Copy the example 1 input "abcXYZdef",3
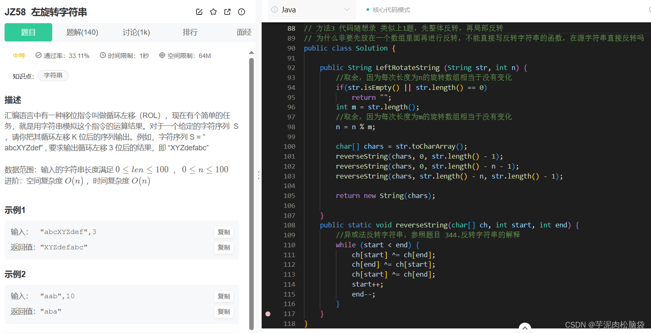651x333 pixels. (224, 232)
